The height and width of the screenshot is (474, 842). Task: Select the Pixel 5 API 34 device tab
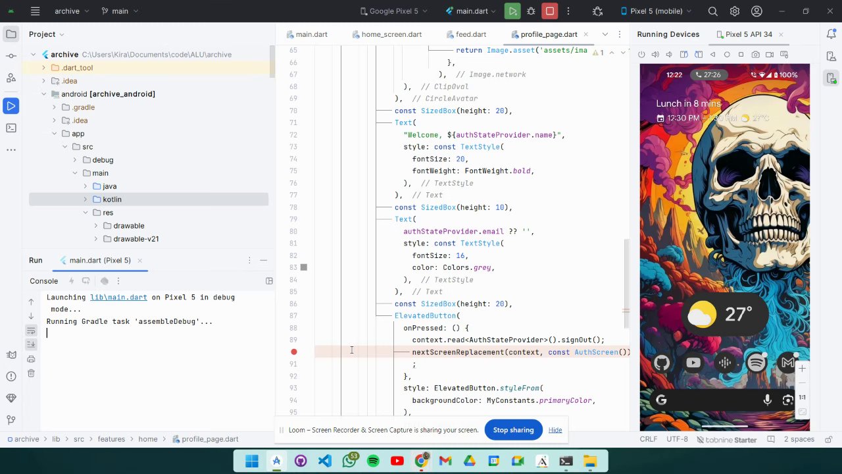coord(749,34)
